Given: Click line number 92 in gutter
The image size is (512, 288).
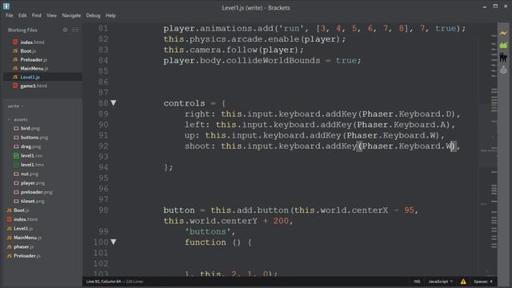Looking at the screenshot, I should [x=103, y=146].
